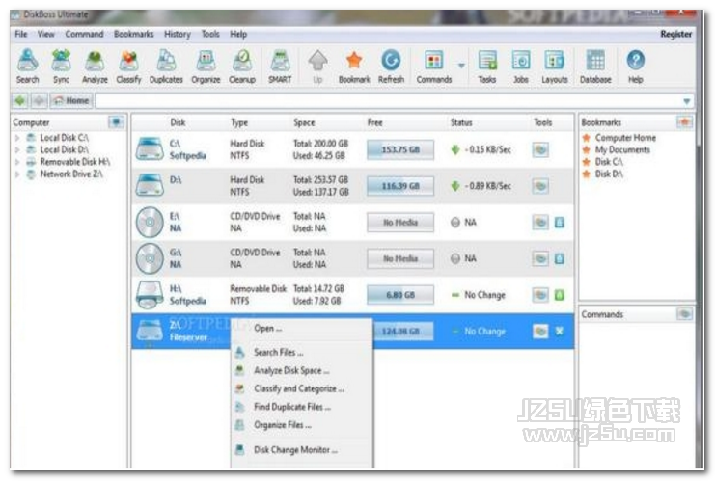Select Network Drive Z:\ in tree
Screen dimensions: 715x481
click(71, 174)
